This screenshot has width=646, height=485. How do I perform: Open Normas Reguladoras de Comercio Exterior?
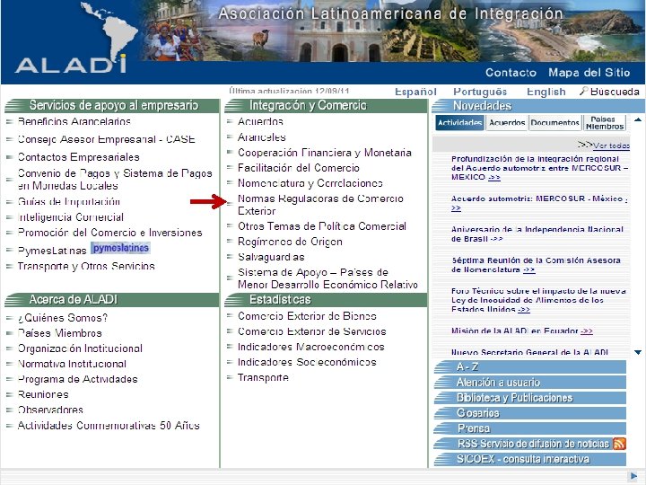click(x=320, y=205)
